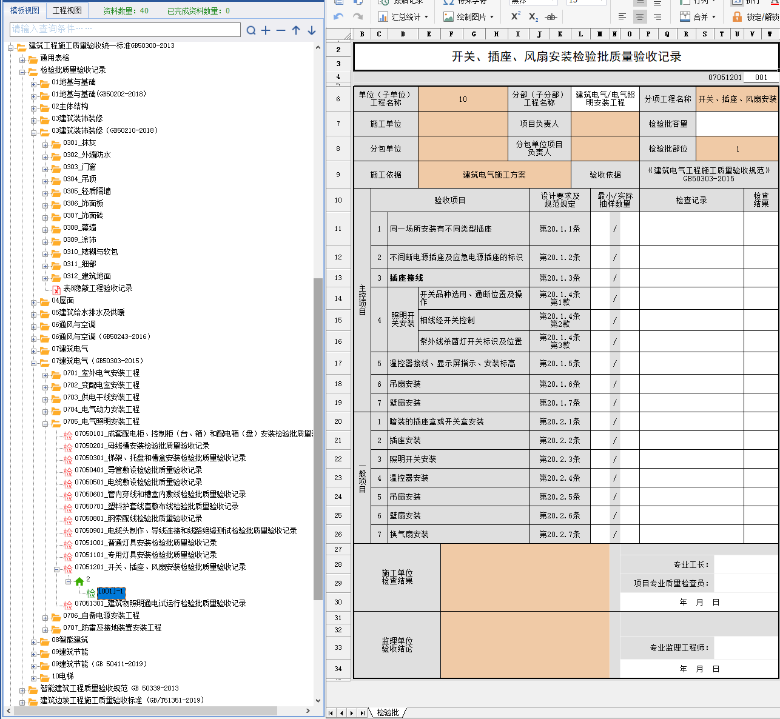Click the minus (collapse all) icon
This screenshot has width=780, height=719.
(x=280, y=30)
